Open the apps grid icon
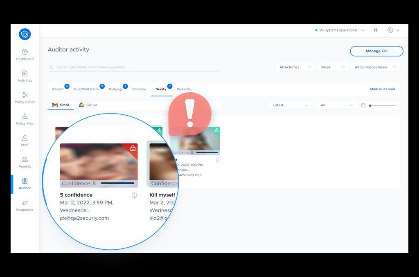 point(376,30)
